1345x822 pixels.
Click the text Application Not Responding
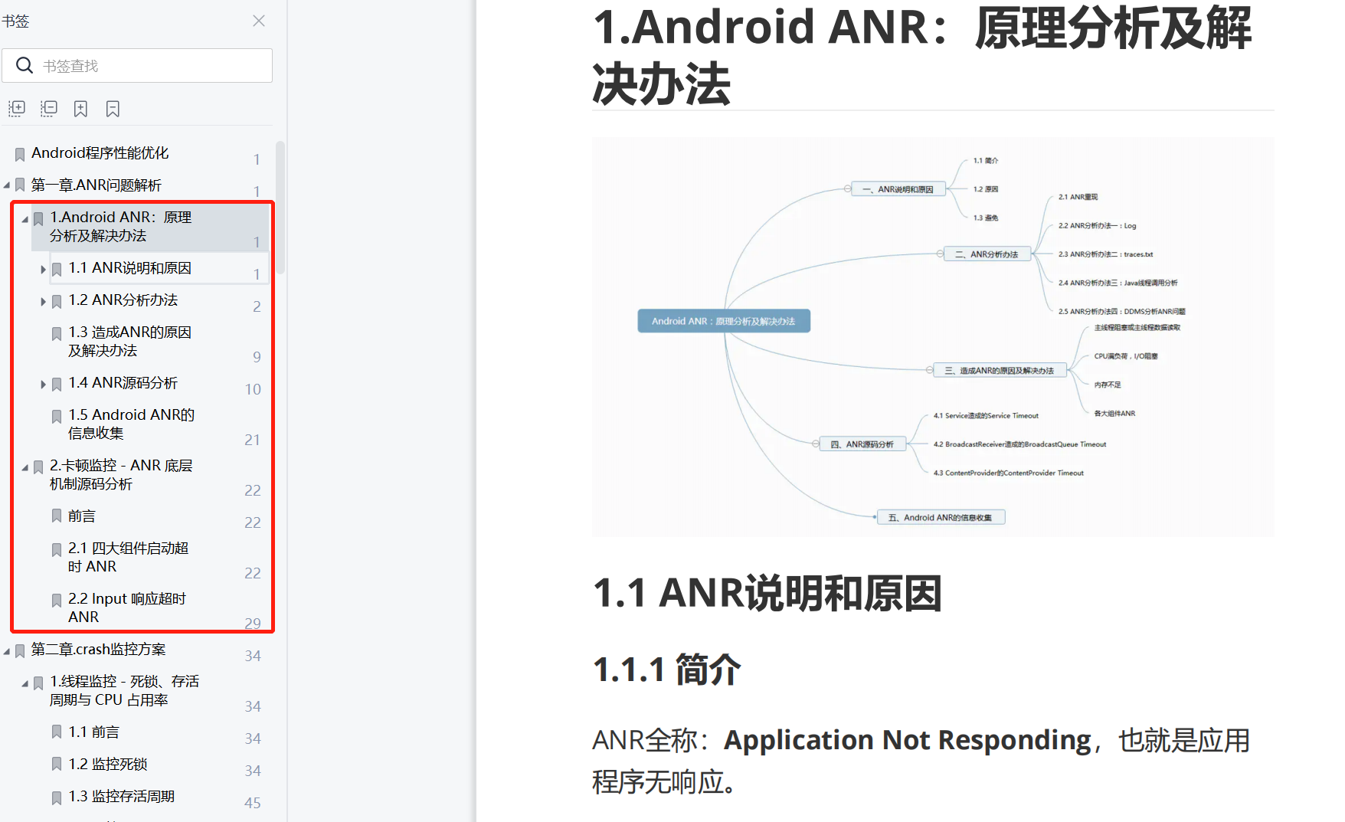pyautogui.click(x=907, y=740)
